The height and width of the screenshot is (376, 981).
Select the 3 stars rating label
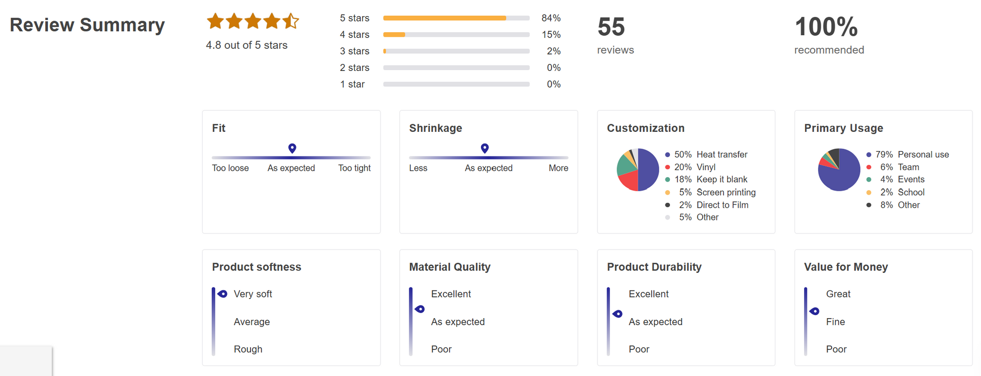[354, 51]
